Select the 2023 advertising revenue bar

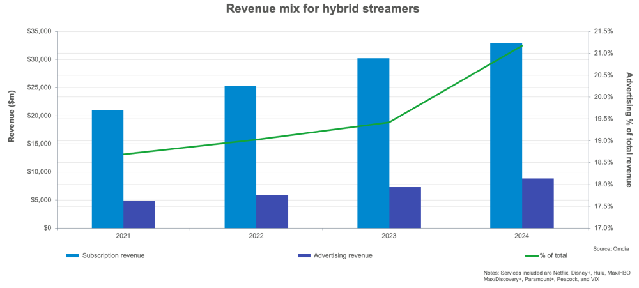click(x=405, y=208)
